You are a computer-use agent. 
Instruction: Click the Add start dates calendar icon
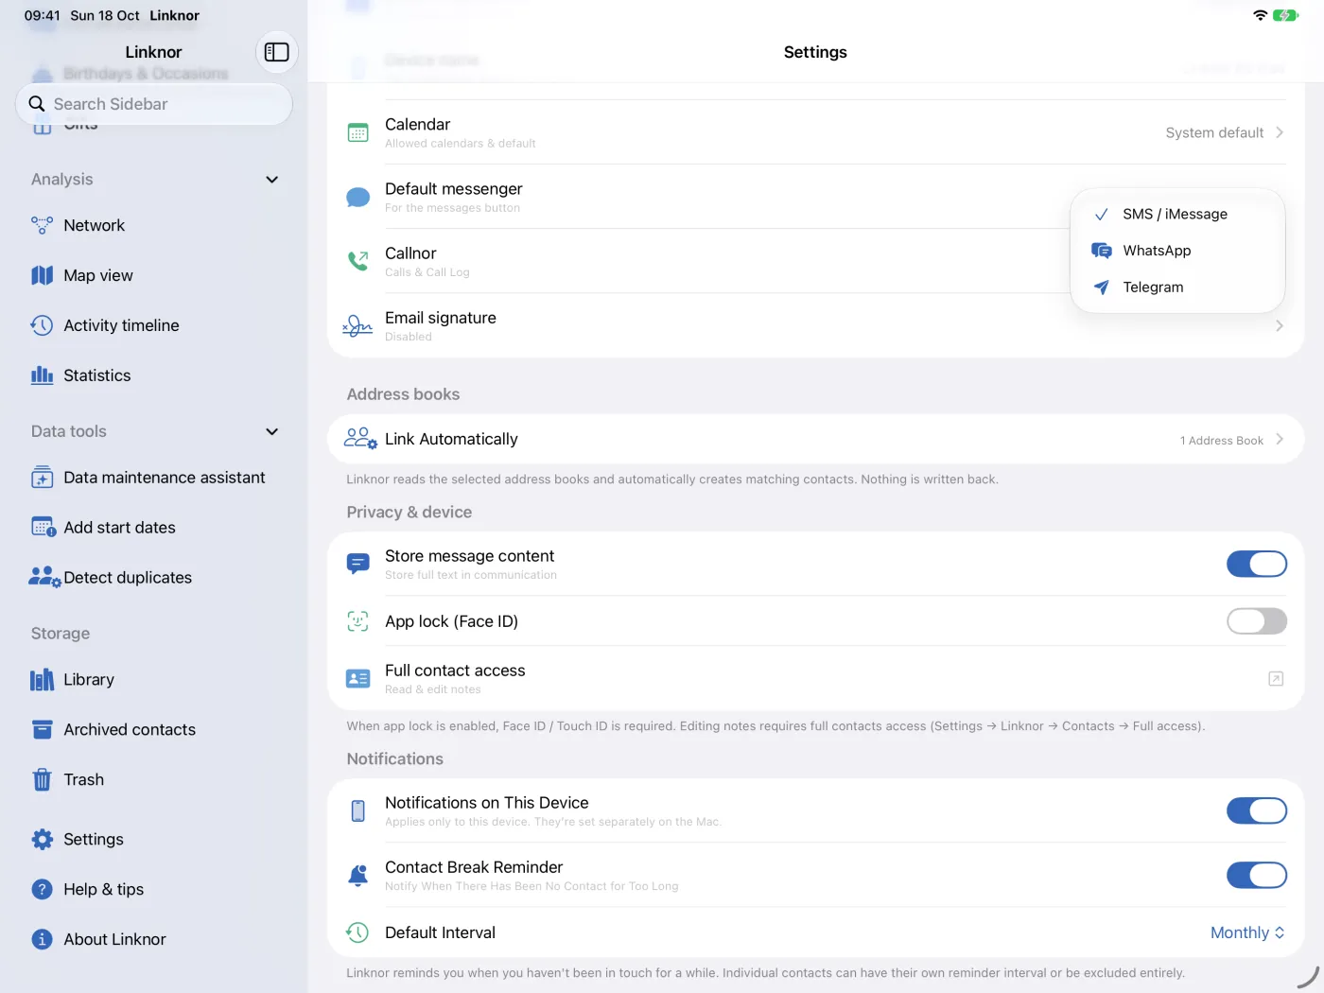tap(44, 527)
